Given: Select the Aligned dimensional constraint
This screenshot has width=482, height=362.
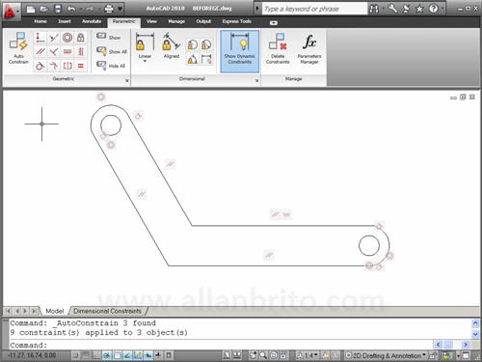Looking at the screenshot, I should coord(172,46).
